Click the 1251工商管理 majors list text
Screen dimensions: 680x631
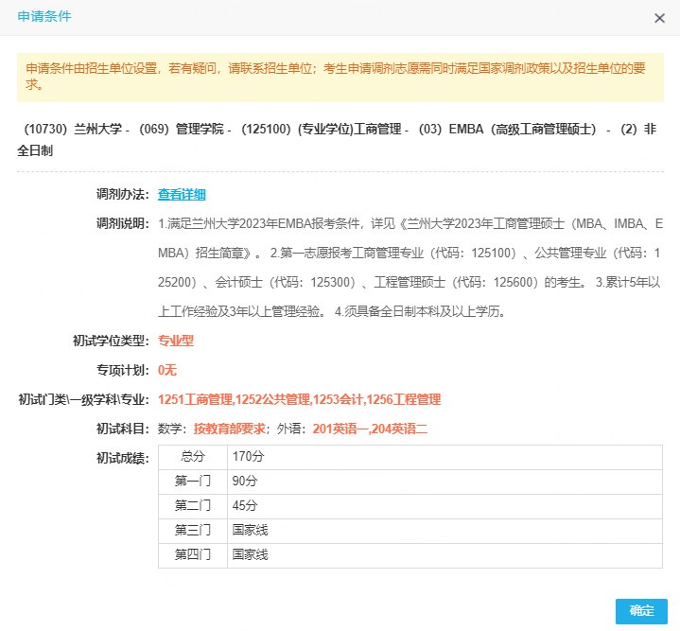point(299,399)
